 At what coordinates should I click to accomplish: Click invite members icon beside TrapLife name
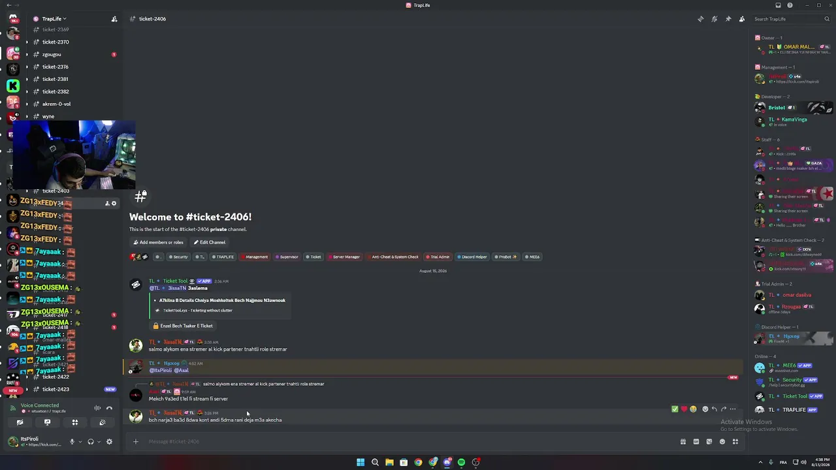(x=114, y=19)
